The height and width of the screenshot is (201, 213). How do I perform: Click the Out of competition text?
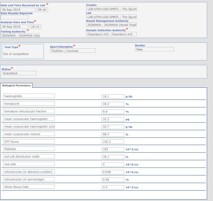point(16,54)
